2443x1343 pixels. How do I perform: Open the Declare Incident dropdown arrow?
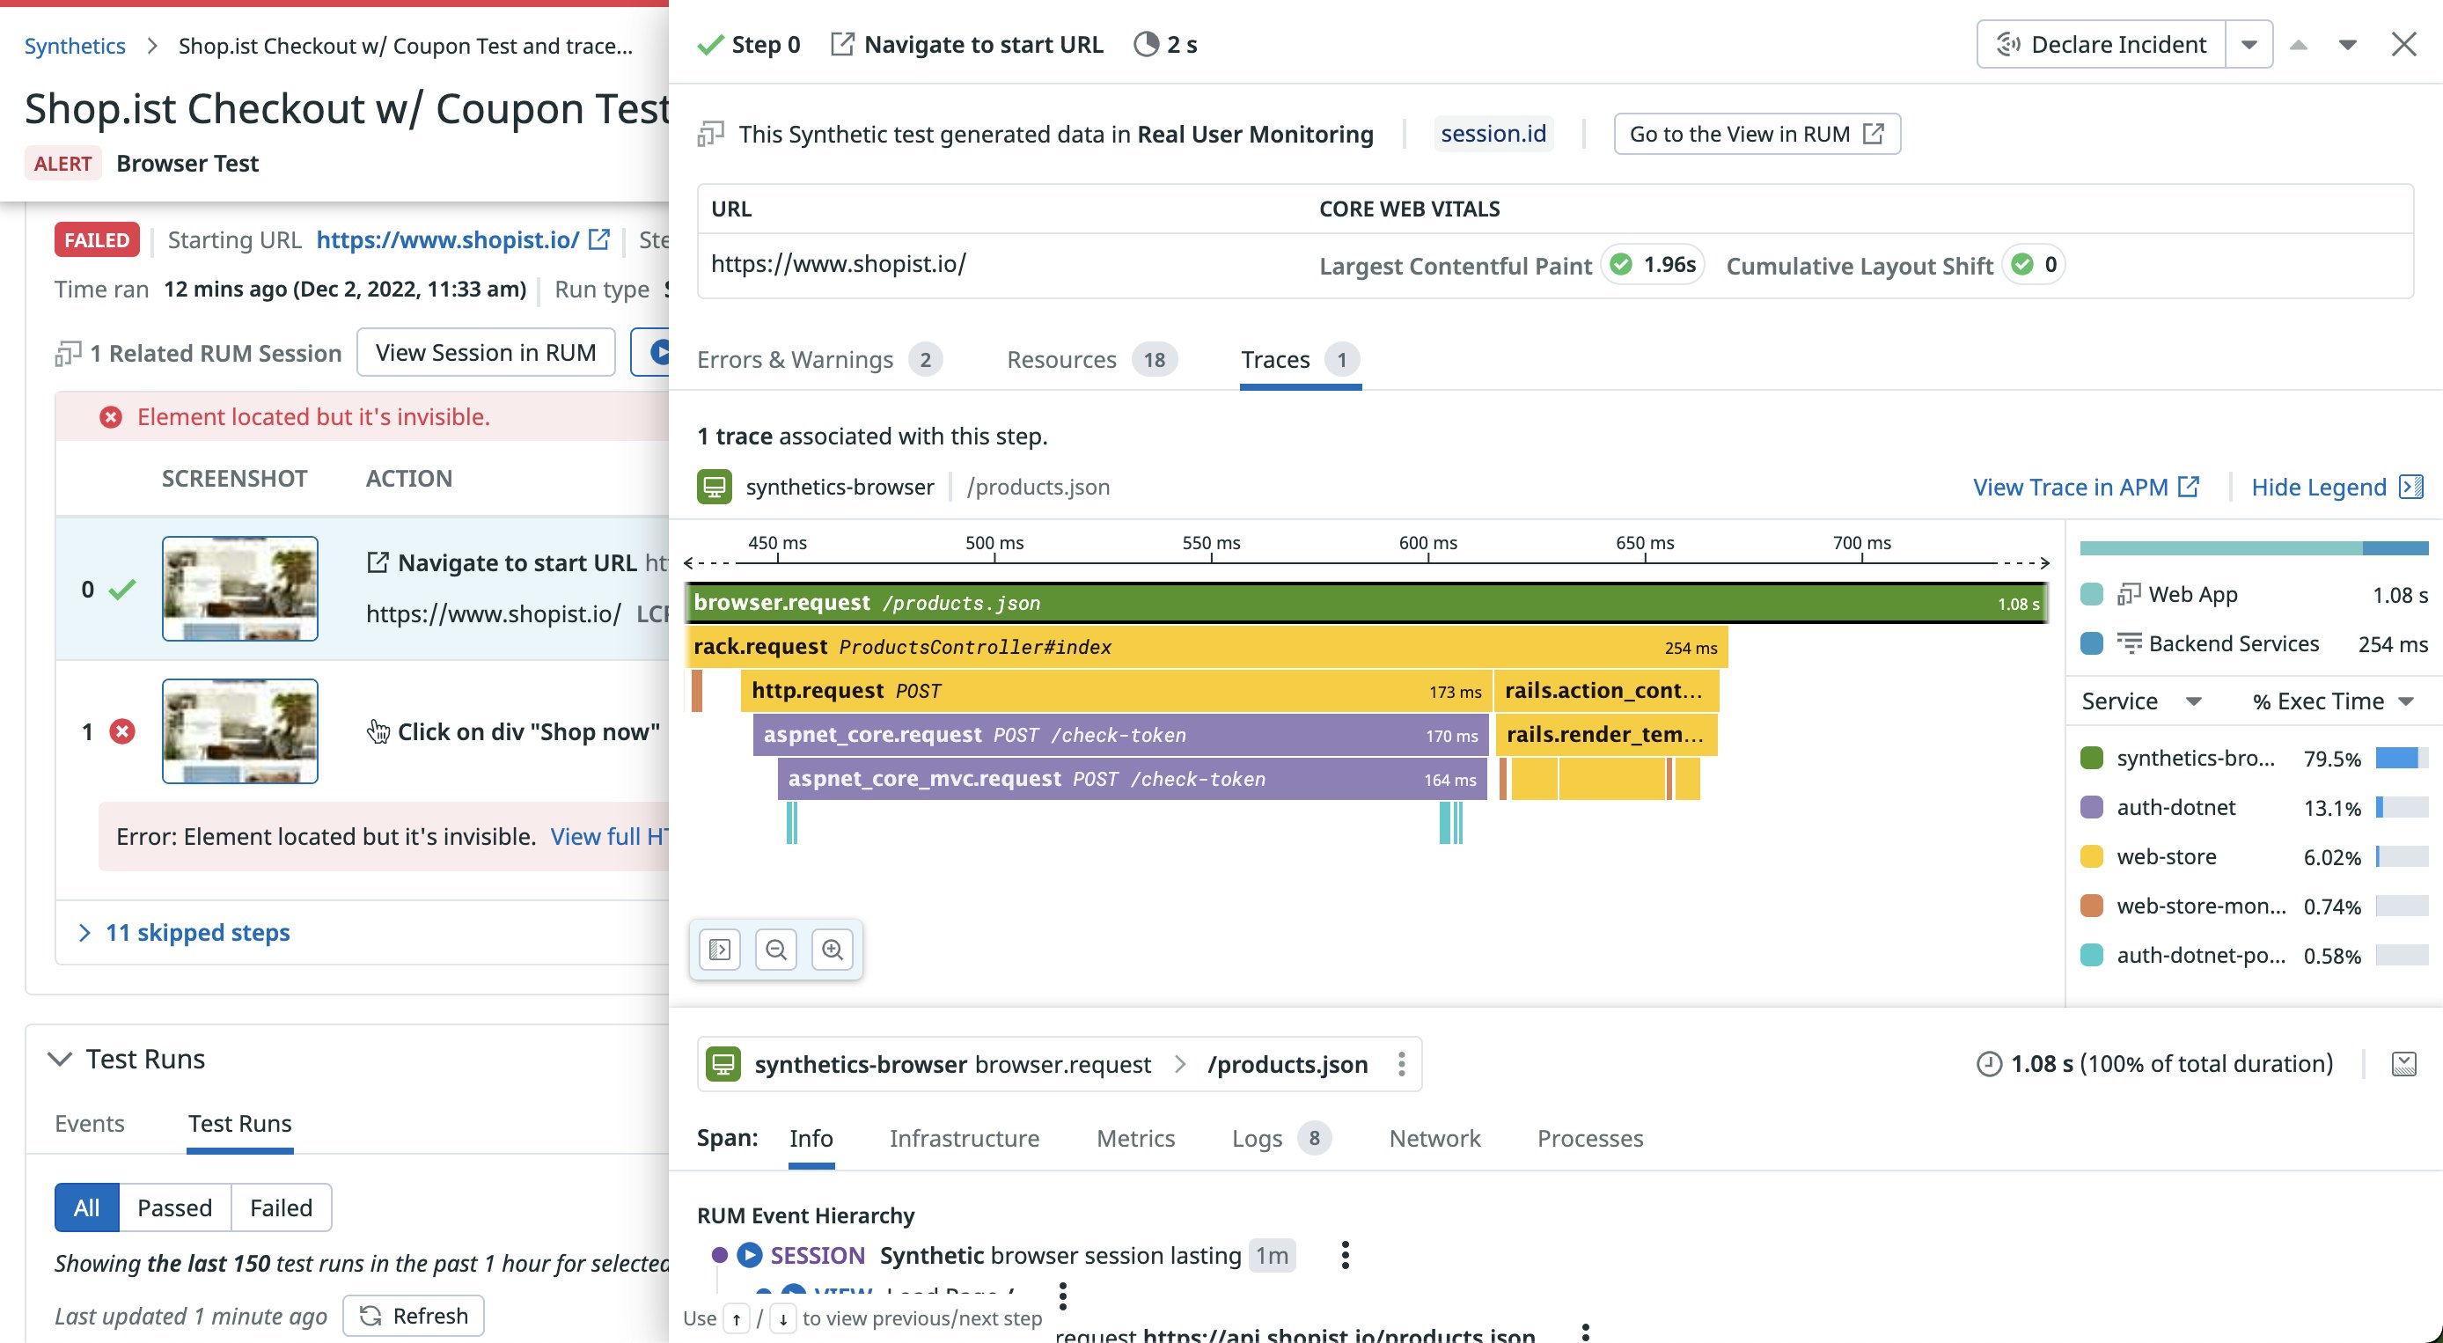click(2249, 45)
